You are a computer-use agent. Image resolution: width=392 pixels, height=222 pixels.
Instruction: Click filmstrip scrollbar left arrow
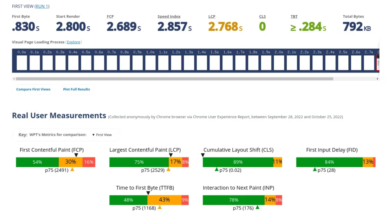point(14,79)
